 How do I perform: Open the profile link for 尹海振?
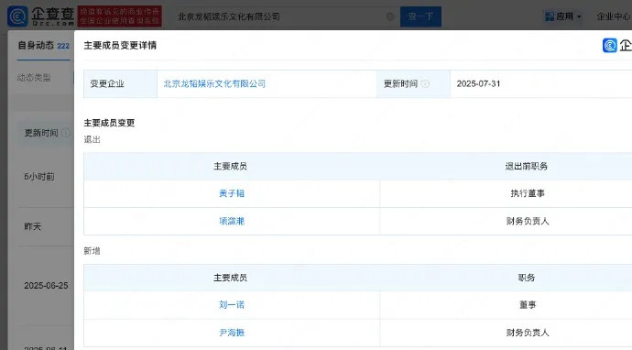pyautogui.click(x=232, y=333)
